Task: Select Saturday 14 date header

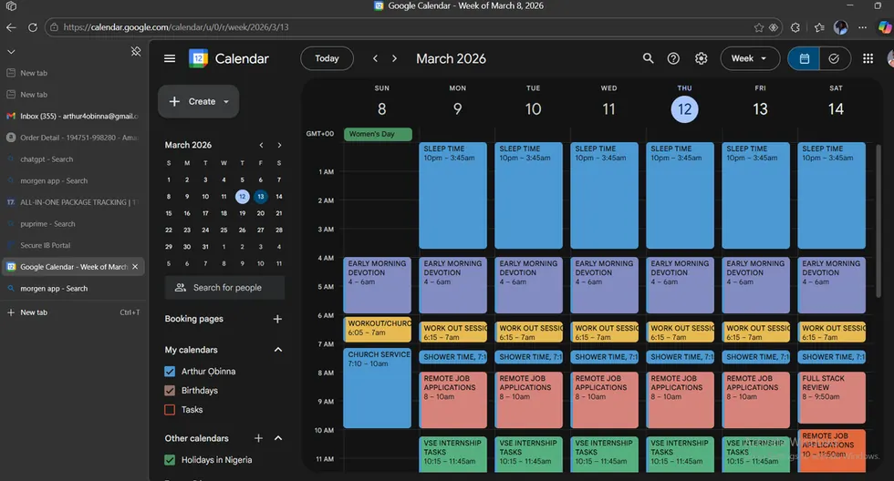Action: coord(836,108)
